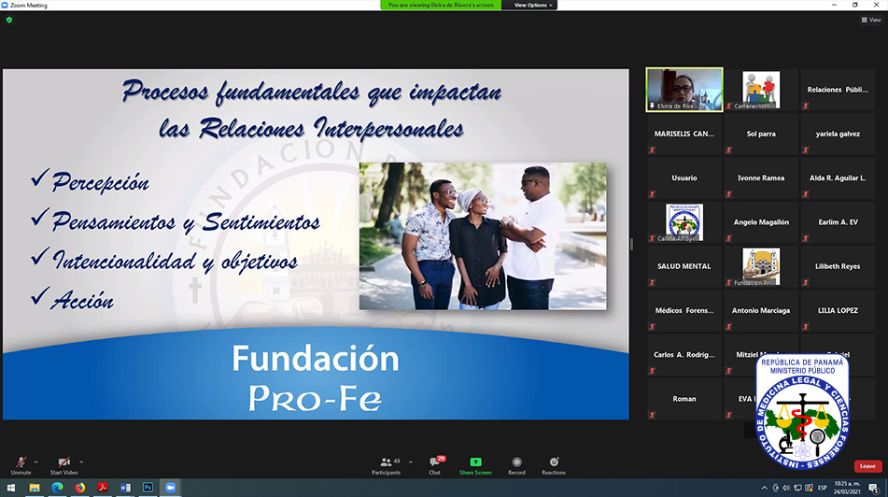Open the View Options dropdown
The height and width of the screenshot is (497, 888).
533,5
